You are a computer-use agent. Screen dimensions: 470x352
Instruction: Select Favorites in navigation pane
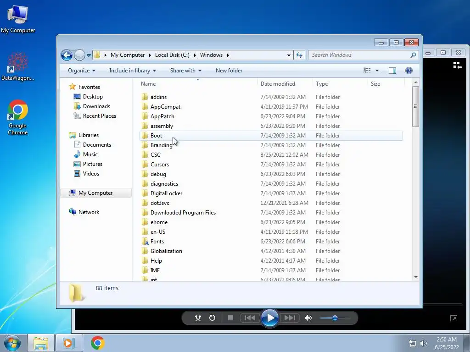89,87
